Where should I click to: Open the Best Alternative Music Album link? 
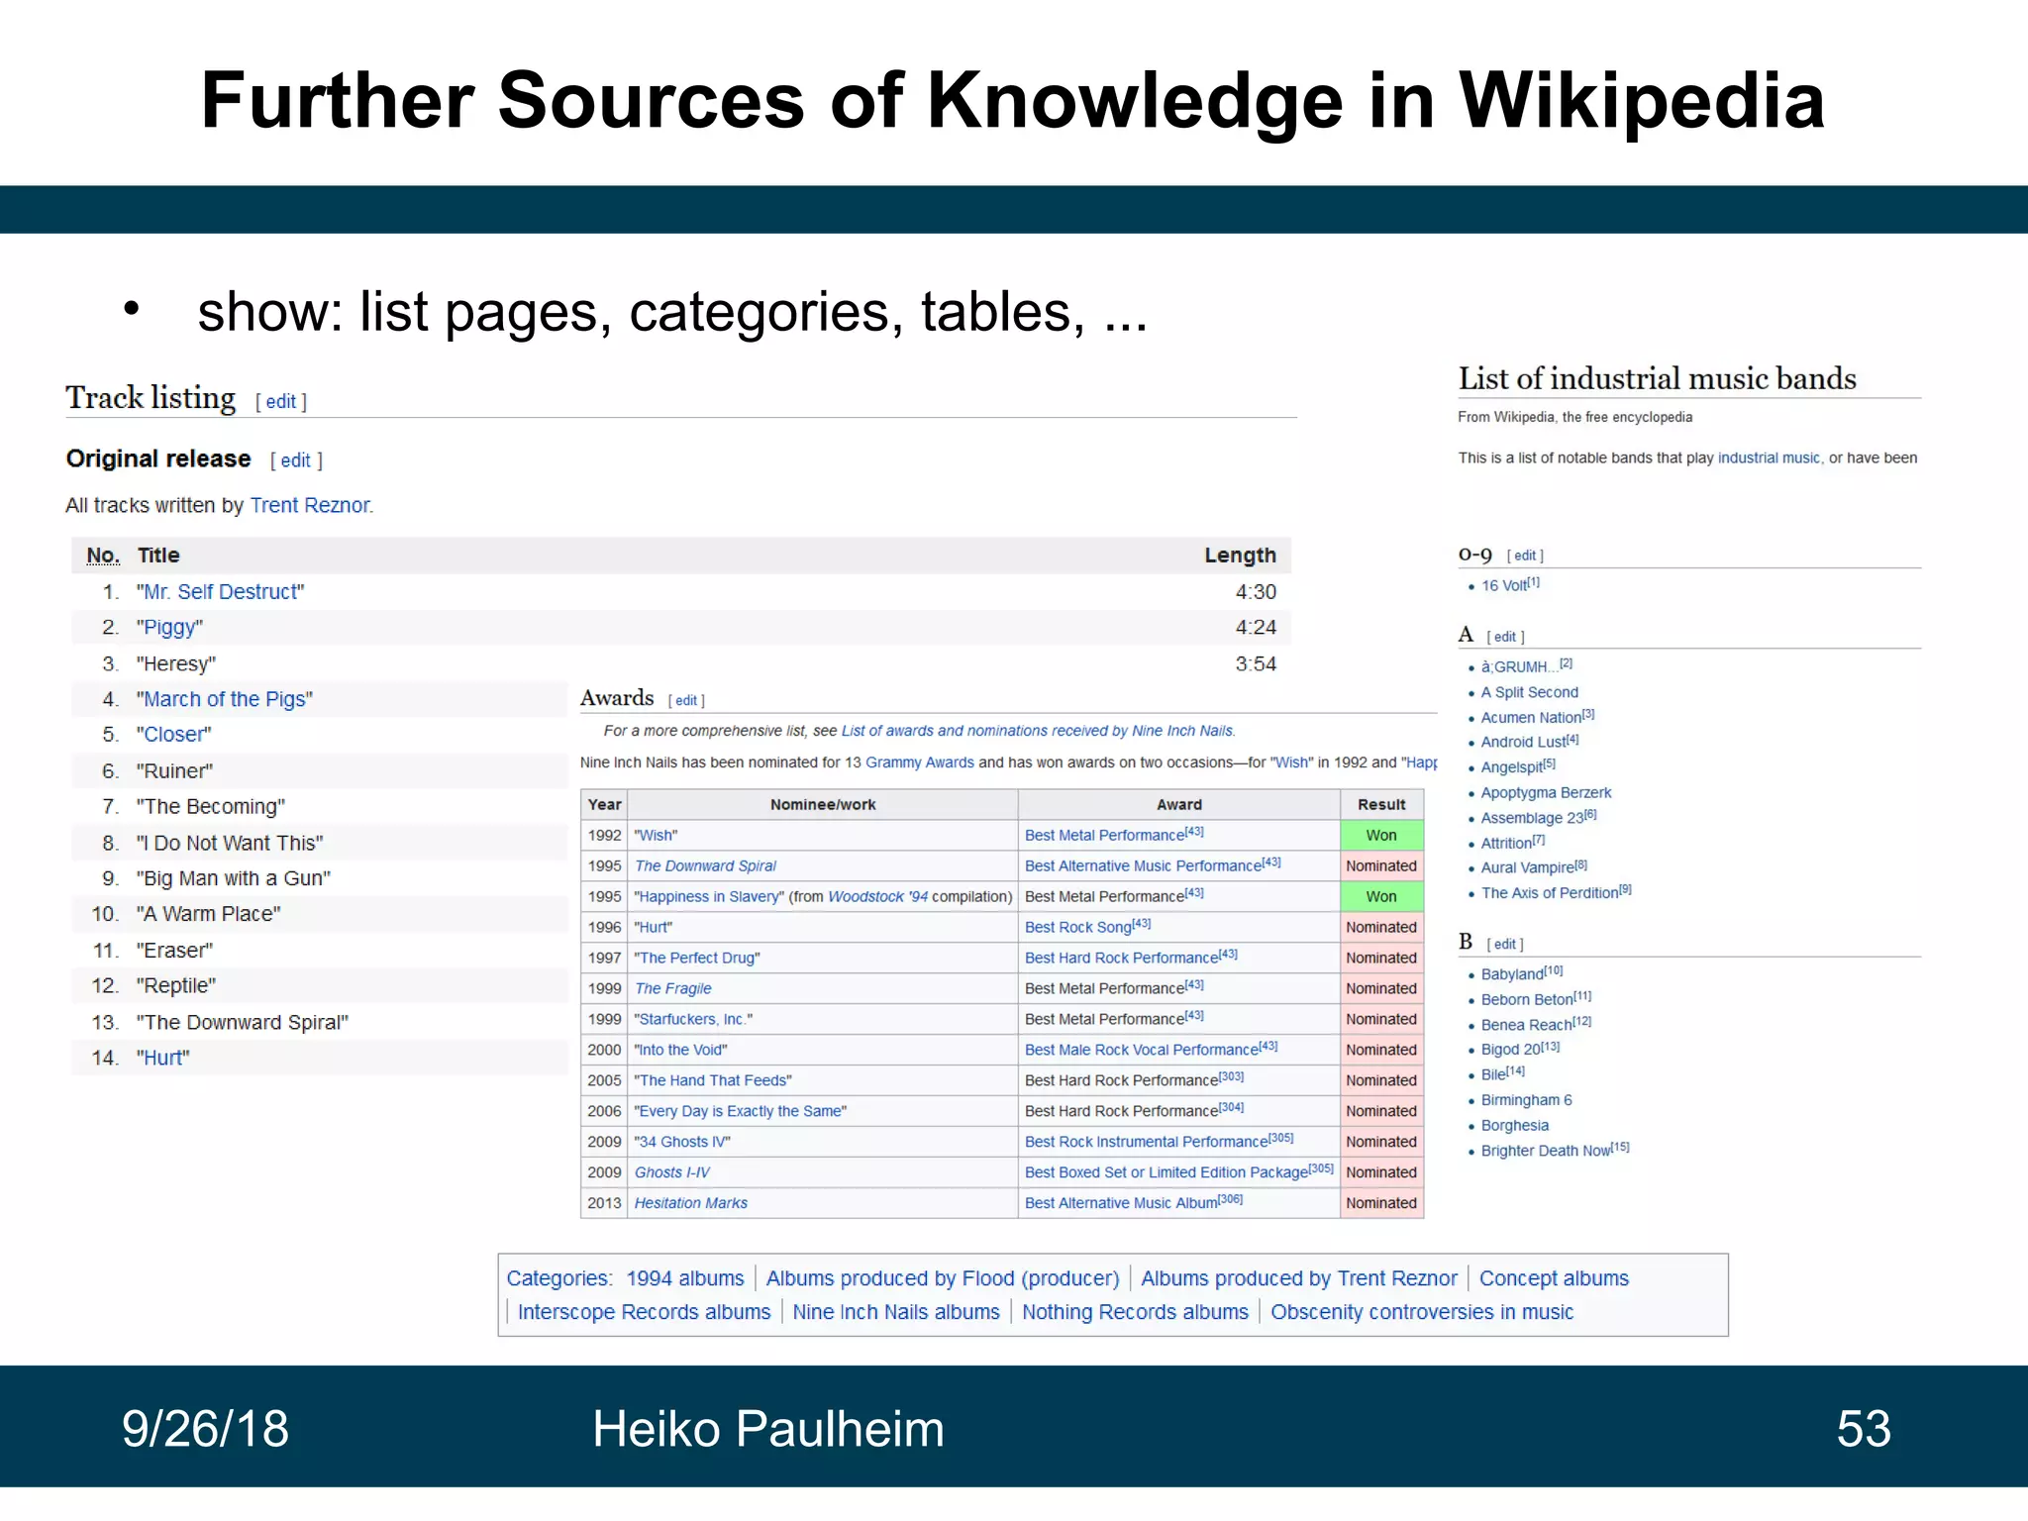pyautogui.click(x=1121, y=1204)
